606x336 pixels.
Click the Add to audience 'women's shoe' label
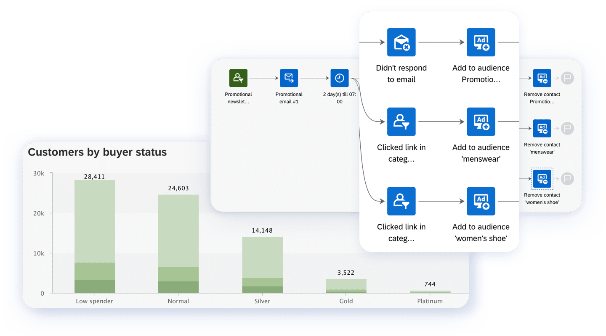(481, 232)
